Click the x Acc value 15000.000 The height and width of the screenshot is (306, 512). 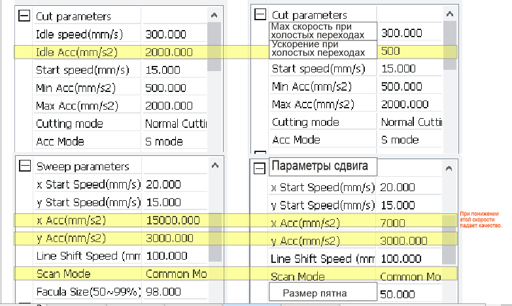[x=173, y=220]
